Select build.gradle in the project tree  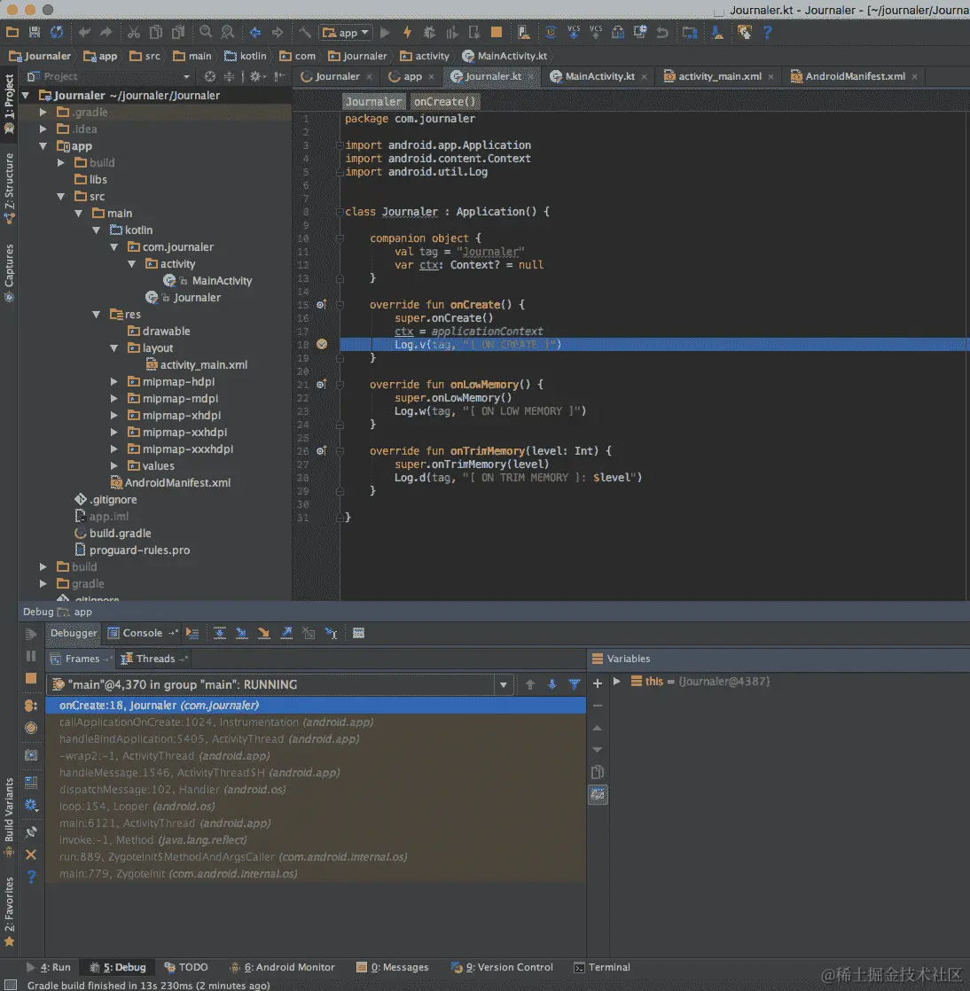coord(121,534)
